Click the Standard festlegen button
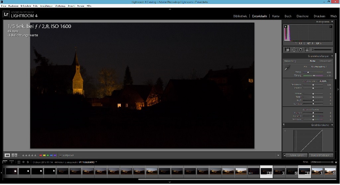The height and width of the screenshot is (185, 340). pos(321,155)
